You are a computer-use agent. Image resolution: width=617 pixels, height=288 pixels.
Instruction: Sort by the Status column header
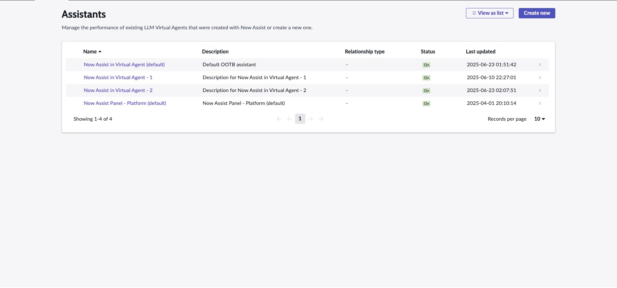coord(428,51)
